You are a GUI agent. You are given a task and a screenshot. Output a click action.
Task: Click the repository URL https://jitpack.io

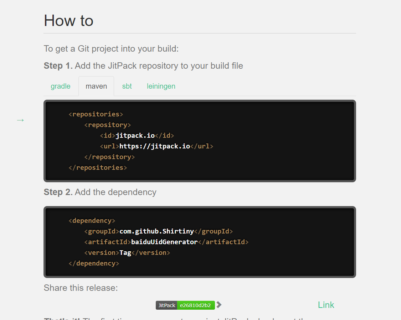155,146
